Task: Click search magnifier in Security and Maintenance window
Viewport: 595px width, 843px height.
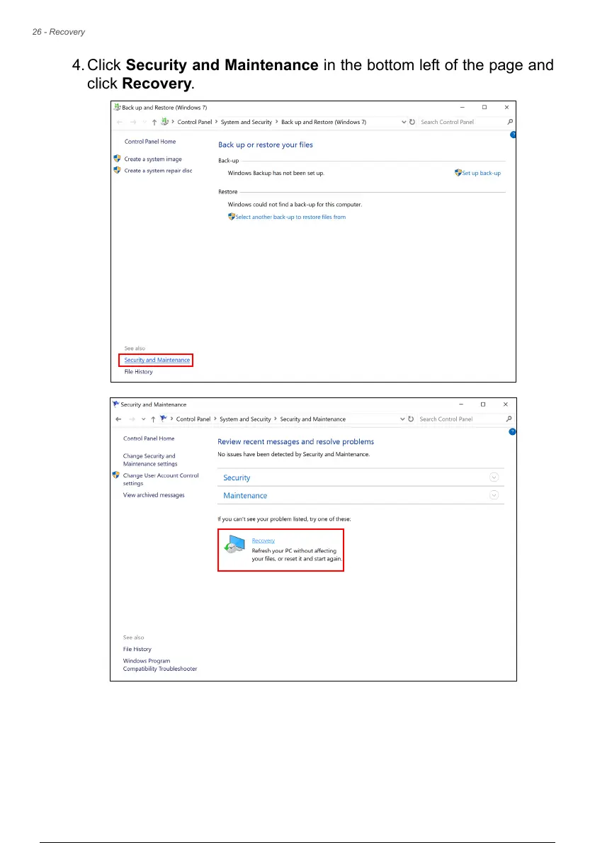Action: pyautogui.click(x=509, y=419)
